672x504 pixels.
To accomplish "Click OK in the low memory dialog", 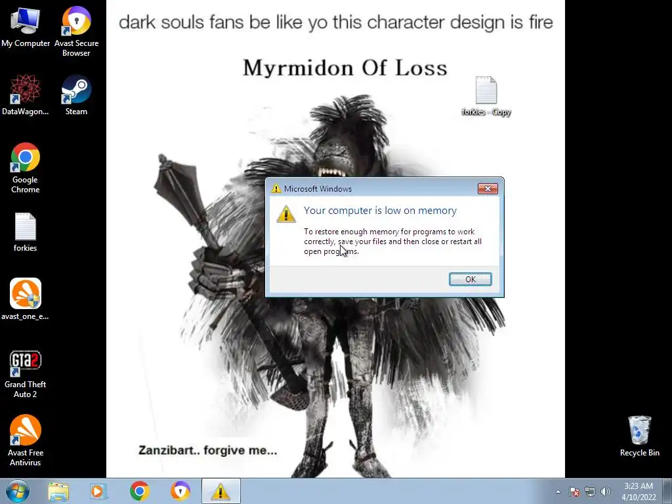I will click(x=470, y=280).
